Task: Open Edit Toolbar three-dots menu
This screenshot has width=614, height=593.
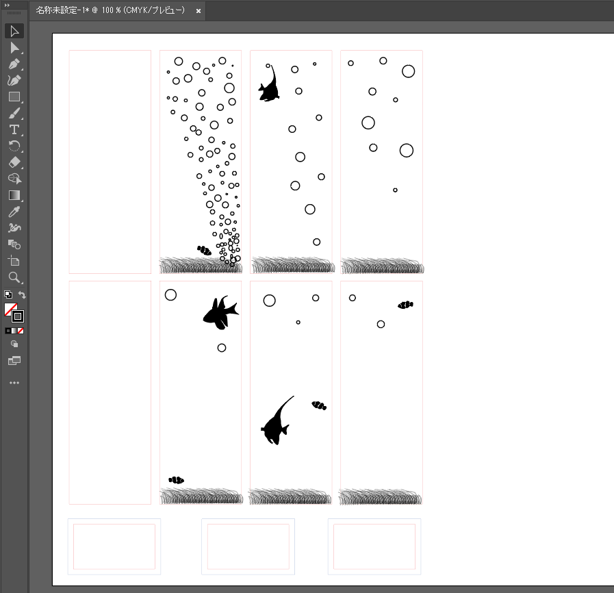Action: coord(14,383)
